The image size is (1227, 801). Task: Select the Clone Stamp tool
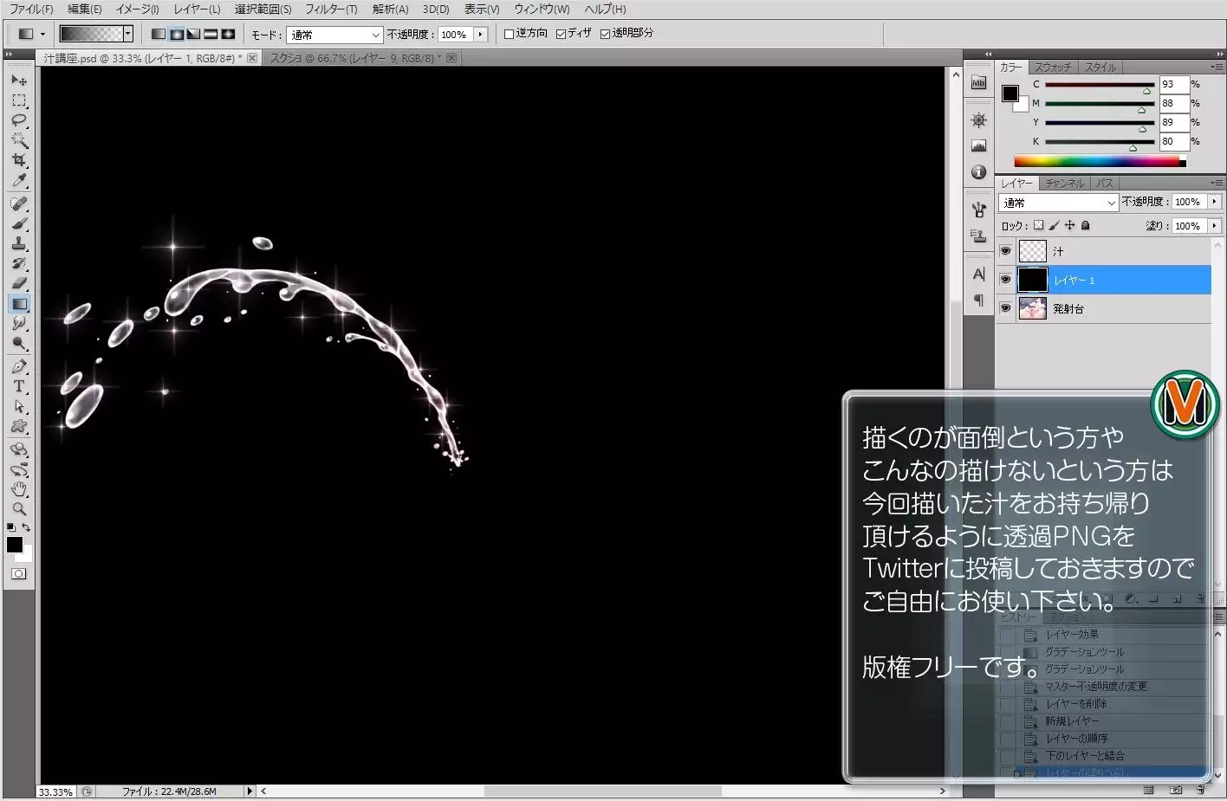coord(19,244)
